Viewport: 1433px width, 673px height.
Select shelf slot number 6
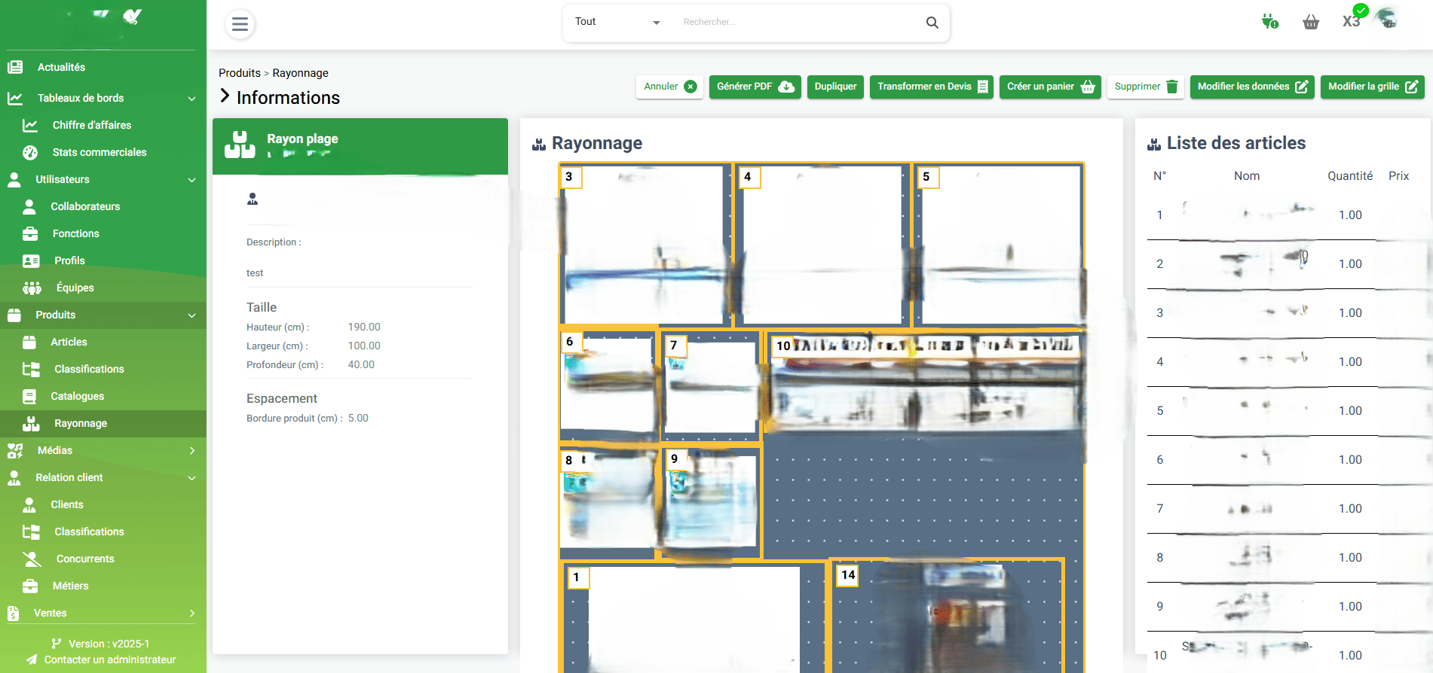pyautogui.click(x=570, y=342)
